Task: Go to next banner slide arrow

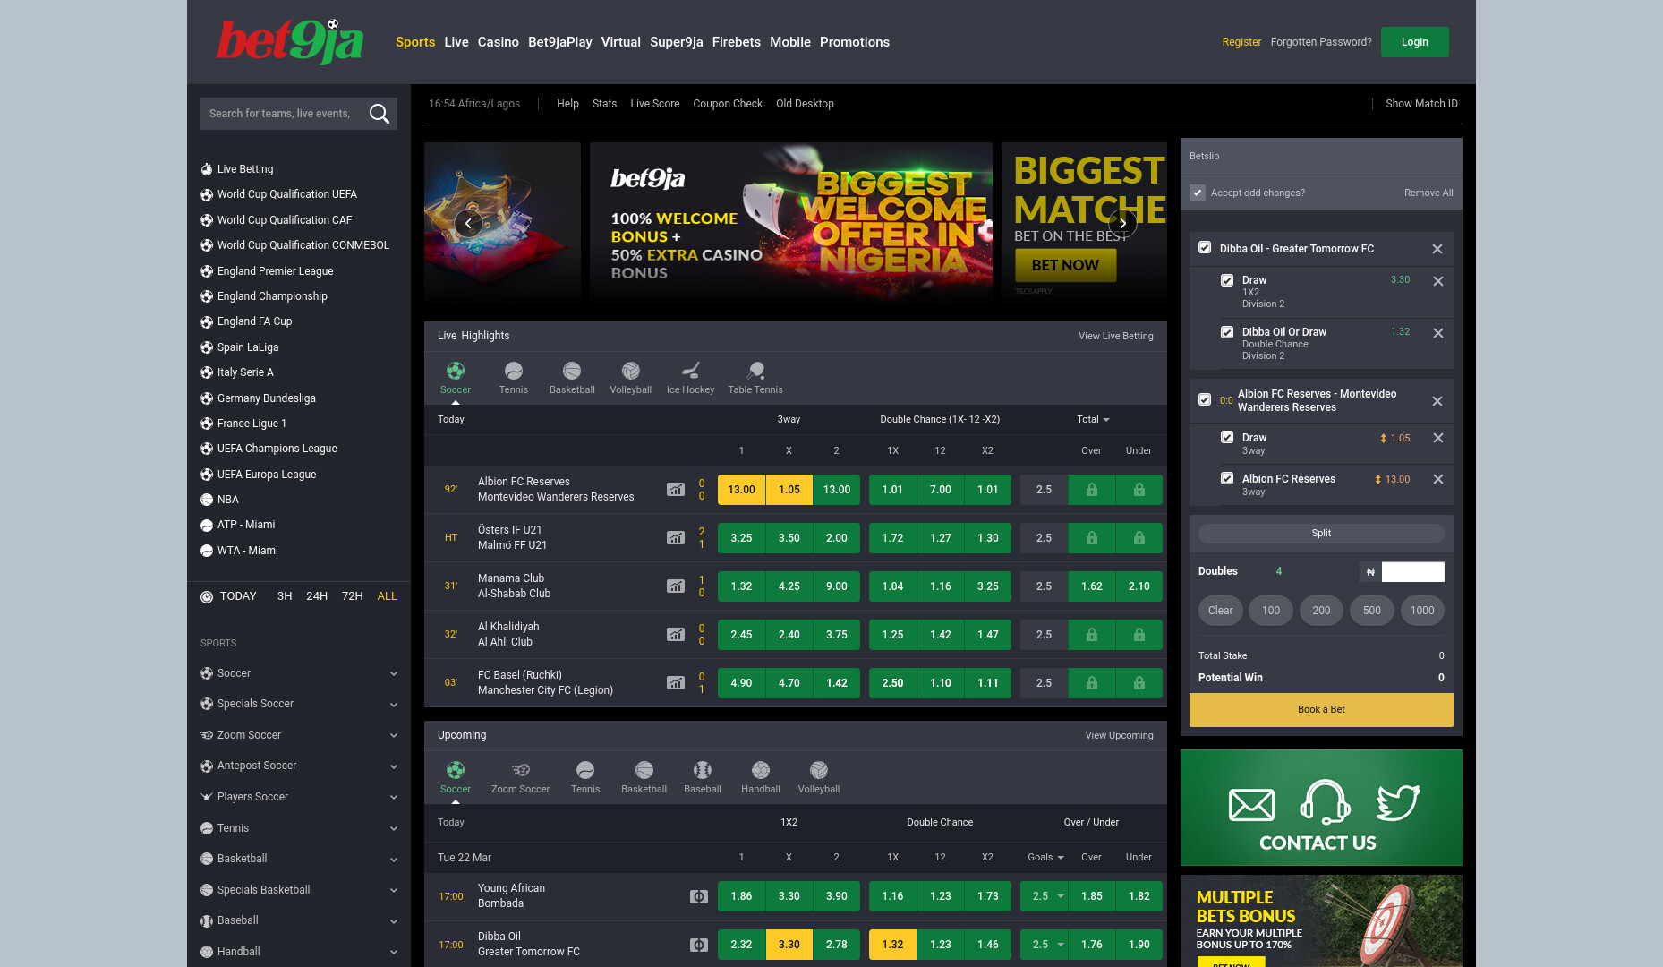Action: 1122,224
